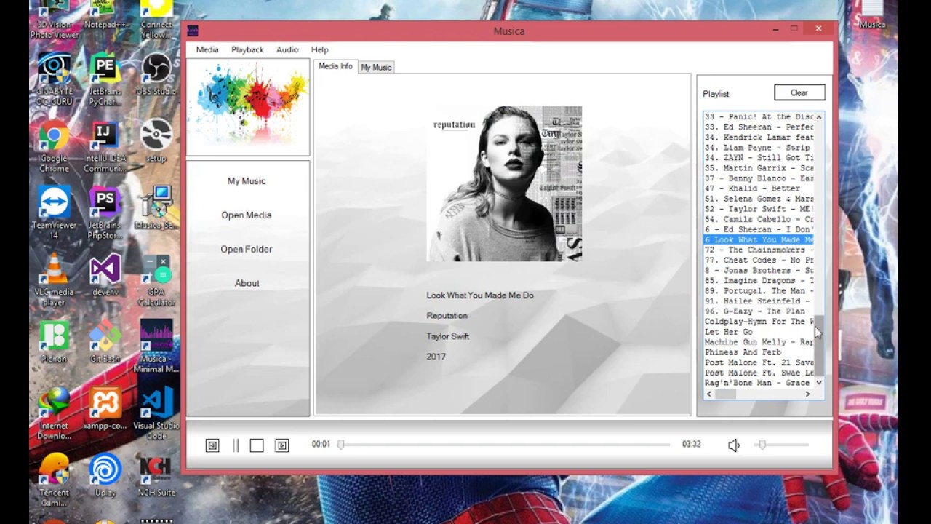
Task: Select 'Machine Gun Kelly' playlist row
Action: pyautogui.click(x=759, y=341)
